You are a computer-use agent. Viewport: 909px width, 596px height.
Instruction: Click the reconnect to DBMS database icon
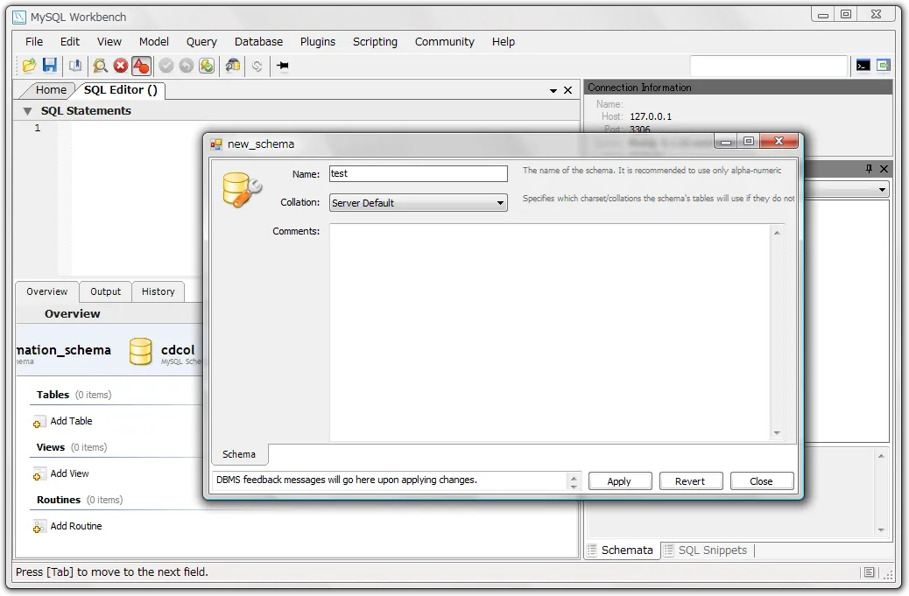pyautogui.click(x=232, y=66)
